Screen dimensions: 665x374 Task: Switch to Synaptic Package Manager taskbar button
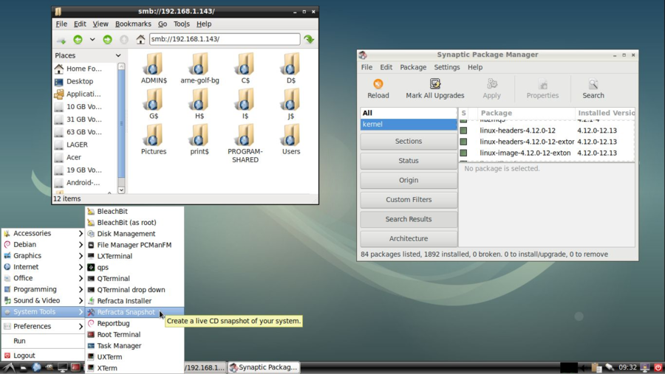coord(263,367)
